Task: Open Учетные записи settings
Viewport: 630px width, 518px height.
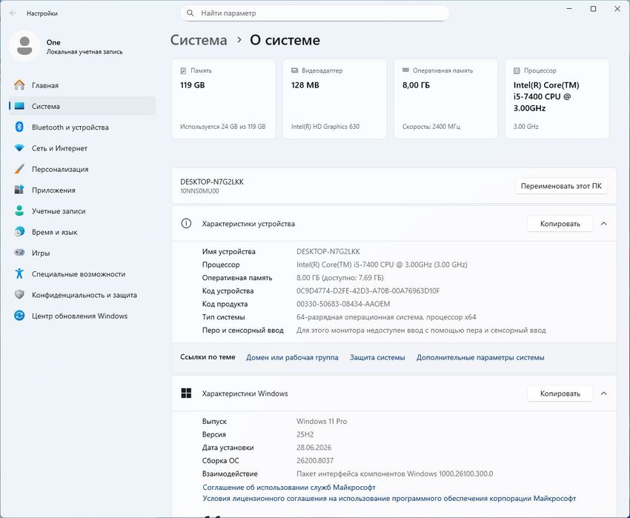Action: tap(82, 210)
